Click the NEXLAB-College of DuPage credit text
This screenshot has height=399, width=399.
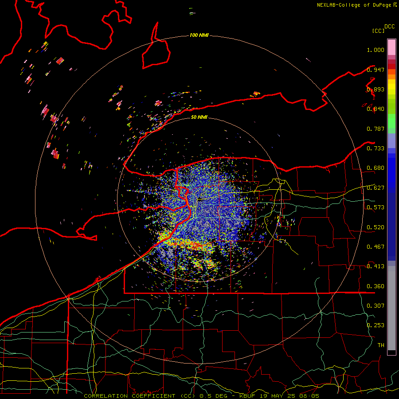click(354, 5)
